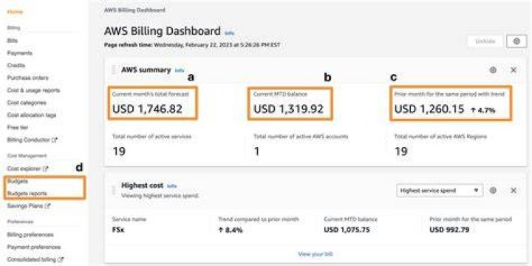532x266 pixels.
Task: Open AWS summary widget settings gear
Action: tap(493, 70)
